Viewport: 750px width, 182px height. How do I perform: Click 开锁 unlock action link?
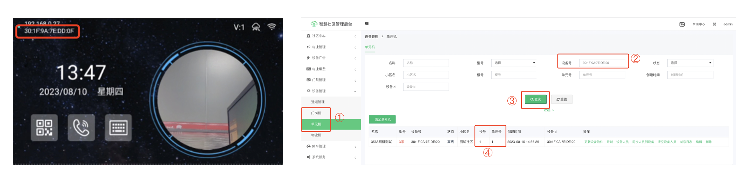(610, 142)
